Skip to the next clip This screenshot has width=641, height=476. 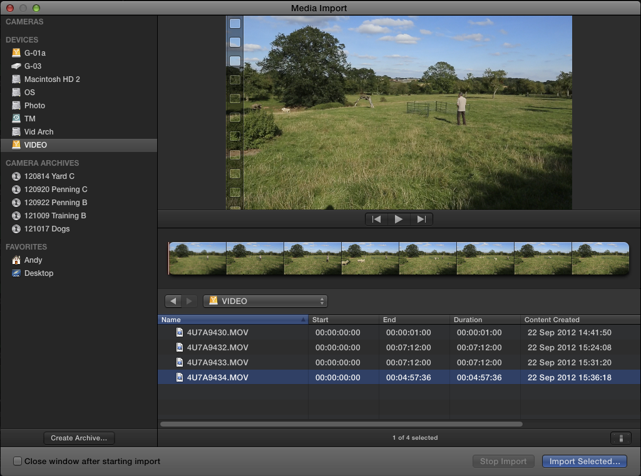[421, 220]
